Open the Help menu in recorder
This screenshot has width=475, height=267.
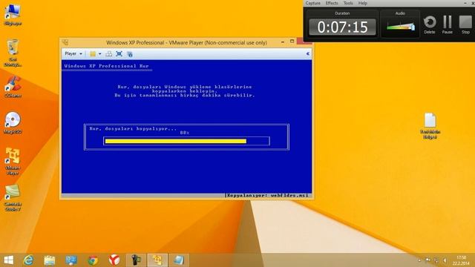click(363, 3)
